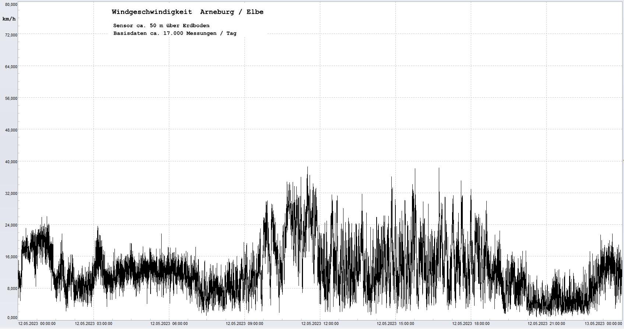Select the 80,000 y-axis label
624x329 pixels.
point(11,4)
